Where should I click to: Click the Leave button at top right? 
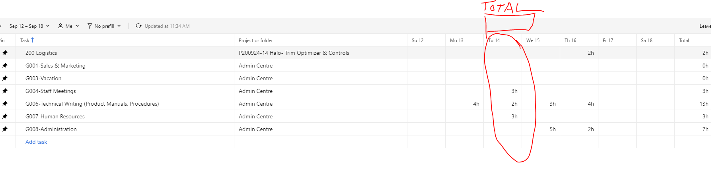(x=705, y=26)
